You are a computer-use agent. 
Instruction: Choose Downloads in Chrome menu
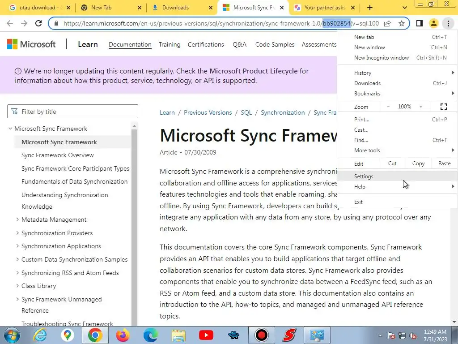(398, 83)
